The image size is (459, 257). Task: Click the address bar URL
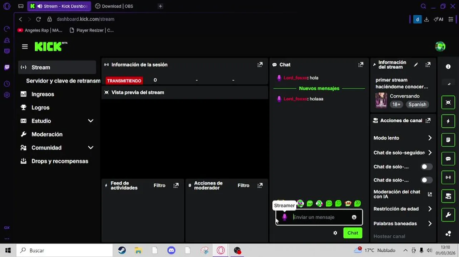[x=85, y=19]
